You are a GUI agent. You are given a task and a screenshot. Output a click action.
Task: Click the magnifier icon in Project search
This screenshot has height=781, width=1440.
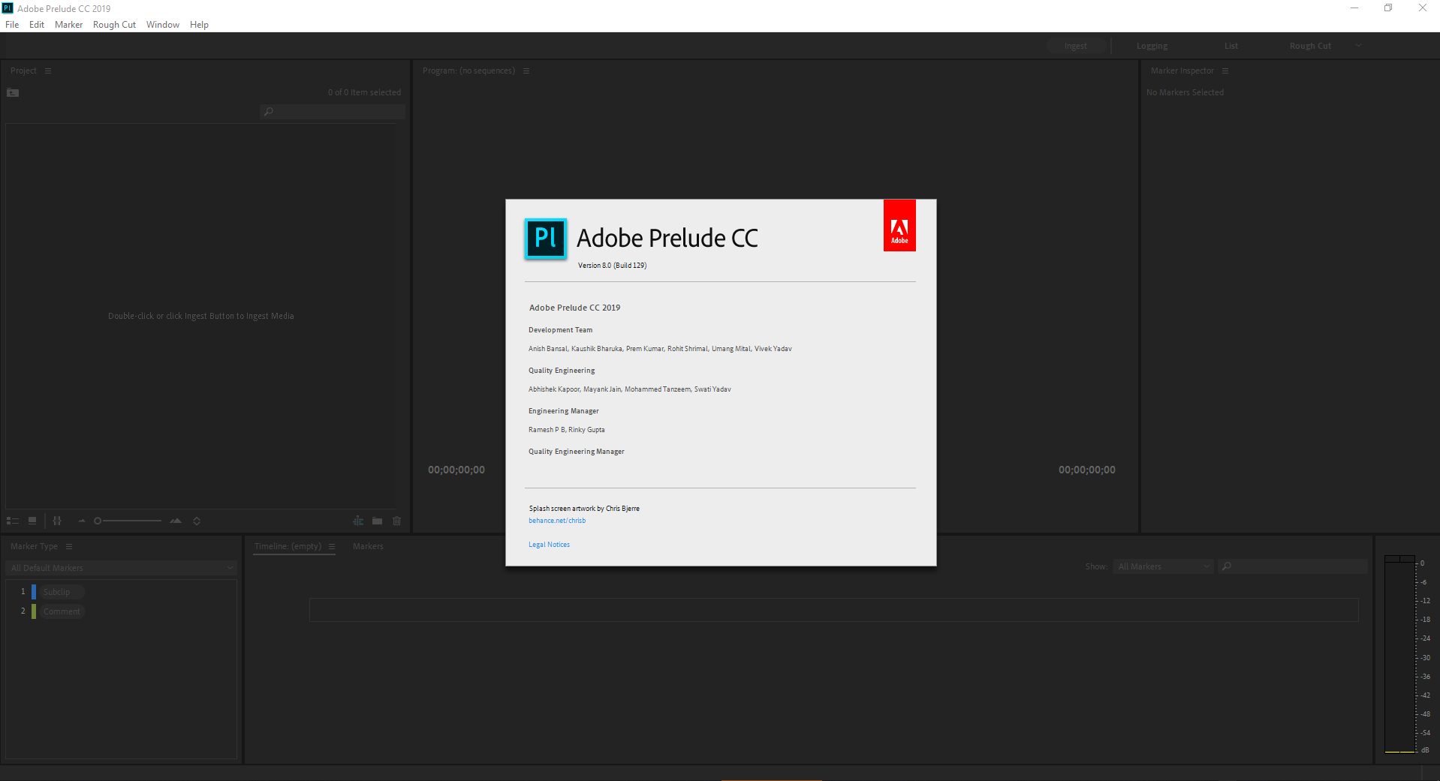pyautogui.click(x=269, y=112)
